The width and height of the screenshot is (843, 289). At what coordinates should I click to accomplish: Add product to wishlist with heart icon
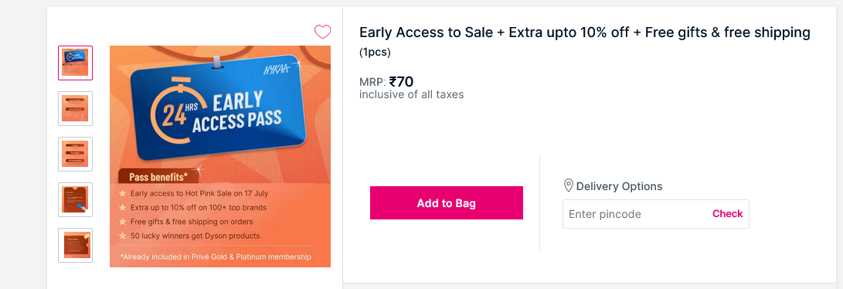322,32
